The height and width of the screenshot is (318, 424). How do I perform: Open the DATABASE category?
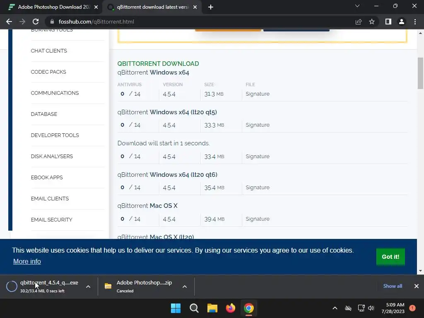(44, 114)
